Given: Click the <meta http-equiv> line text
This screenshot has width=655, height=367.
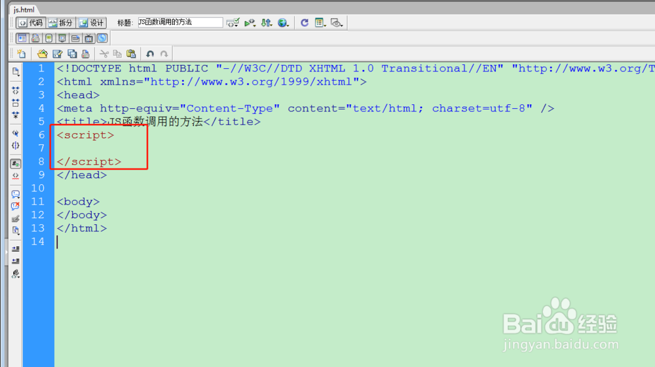Looking at the screenshot, I should [x=306, y=108].
